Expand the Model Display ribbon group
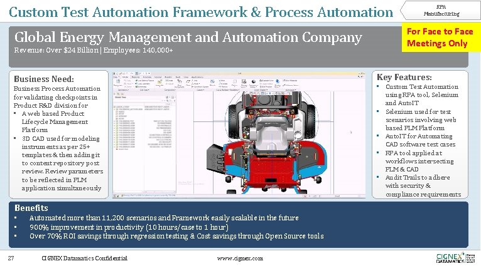This screenshot has width=481, height=266. pos(261,90)
